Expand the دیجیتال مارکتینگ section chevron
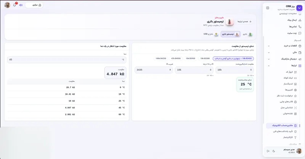 click(269, 59)
